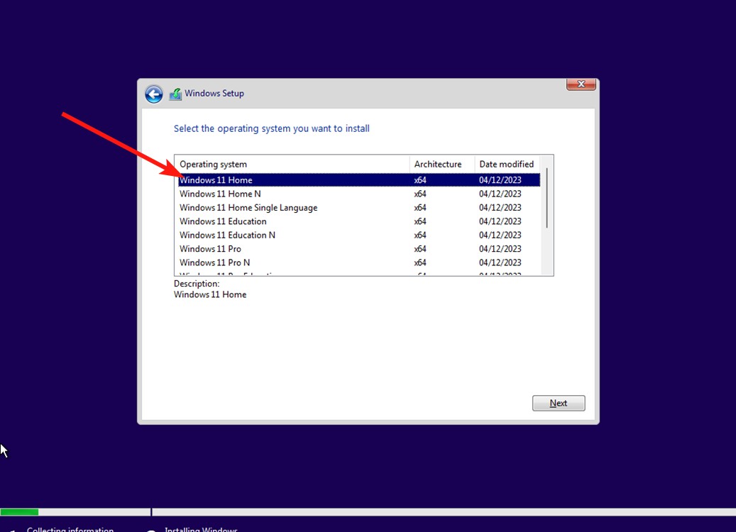The height and width of the screenshot is (532, 736).
Task: Click the Installing Windows step indicator
Action: [201, 528]
